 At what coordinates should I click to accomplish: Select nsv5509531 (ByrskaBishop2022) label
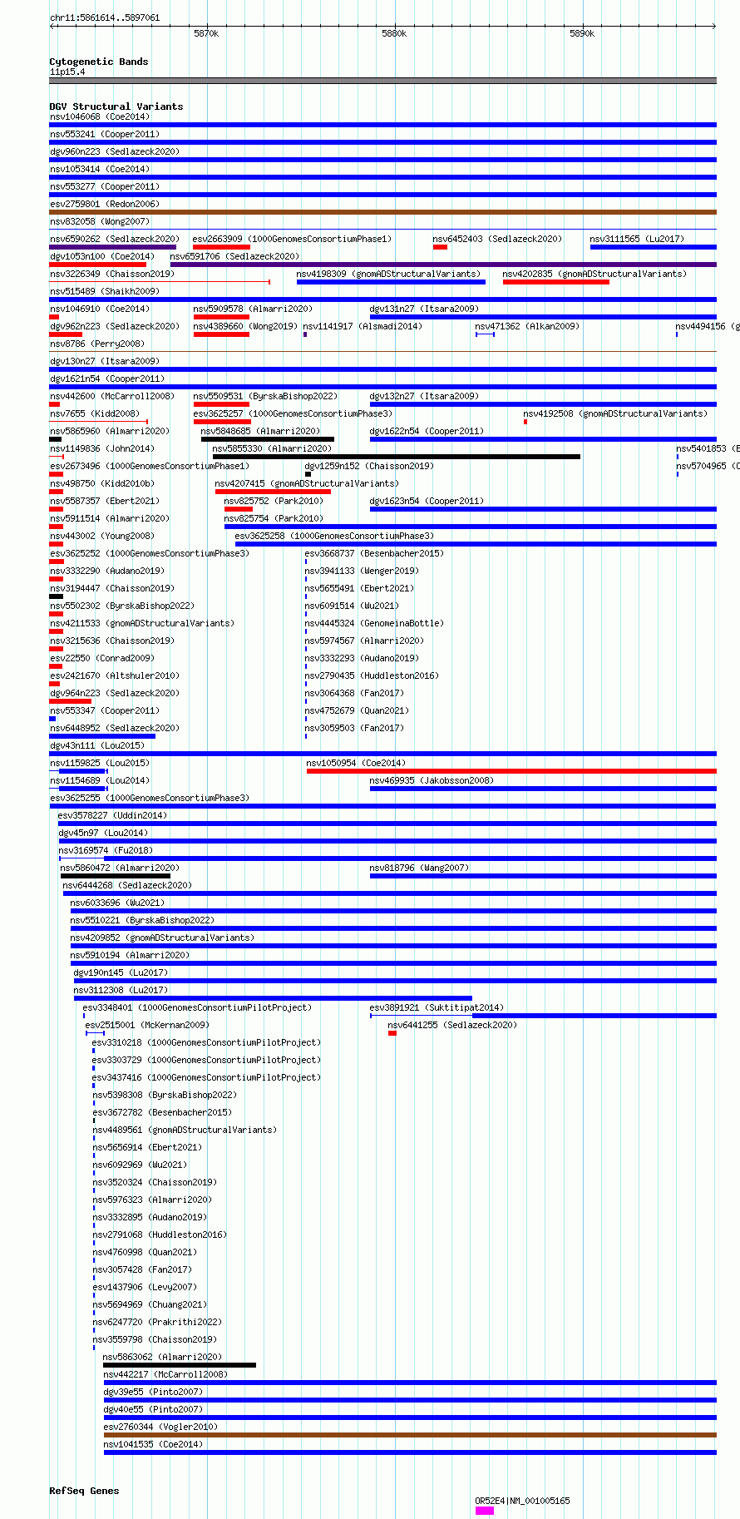(266, 396)
